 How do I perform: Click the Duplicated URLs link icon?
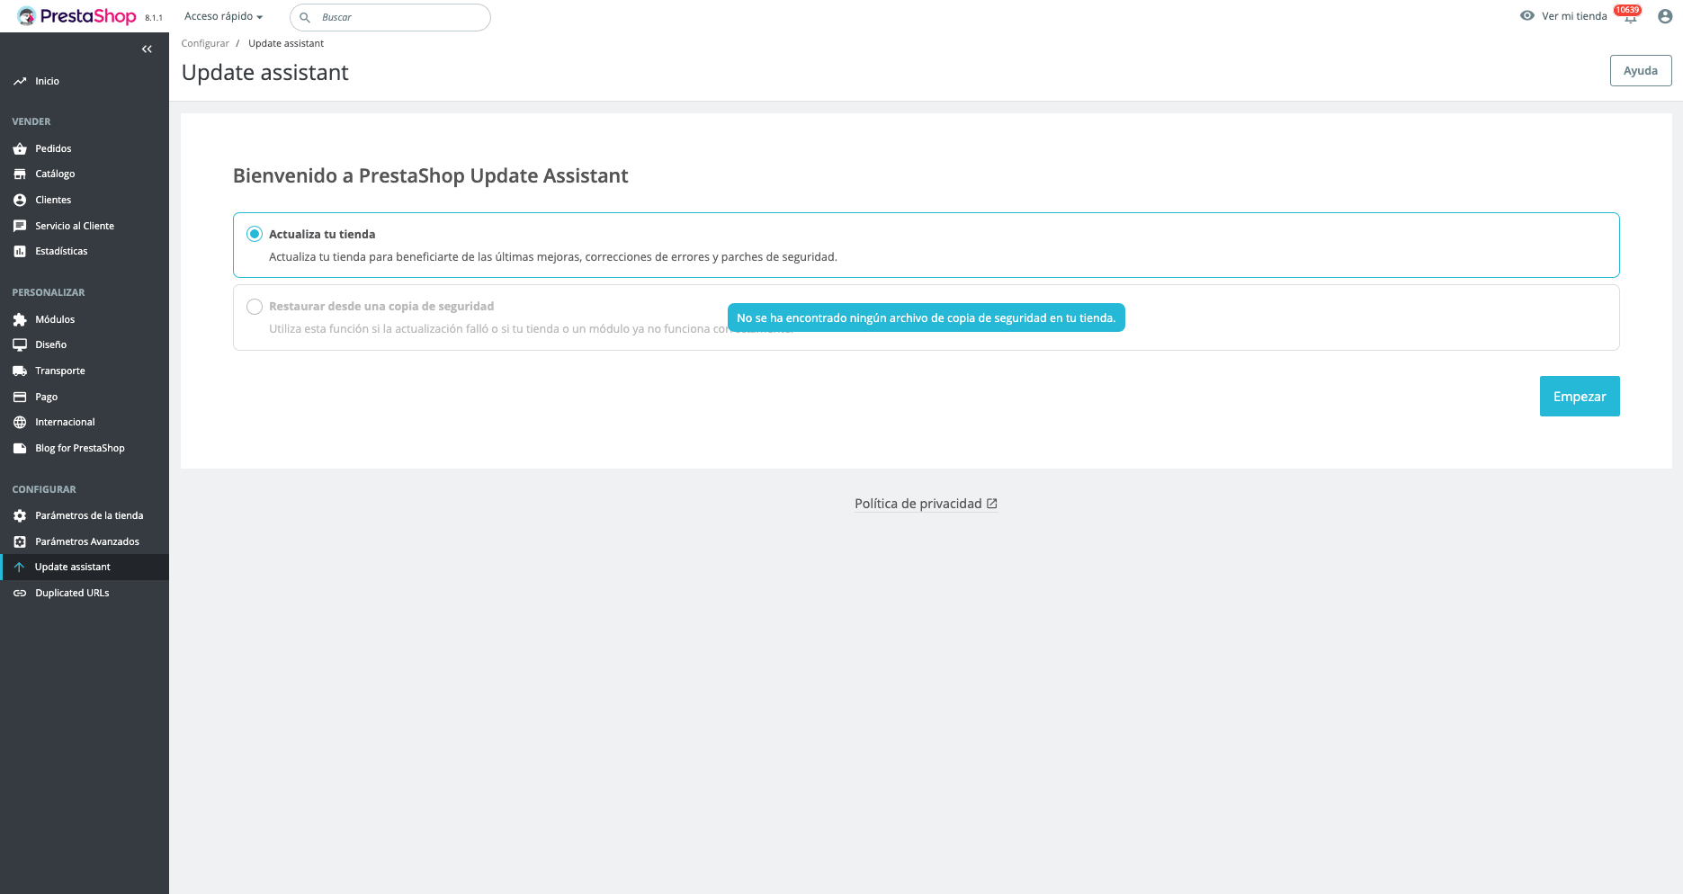click(x=20, y=593)
